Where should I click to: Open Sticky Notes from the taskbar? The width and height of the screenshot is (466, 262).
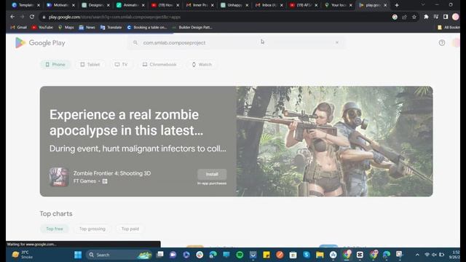point(266,255)
